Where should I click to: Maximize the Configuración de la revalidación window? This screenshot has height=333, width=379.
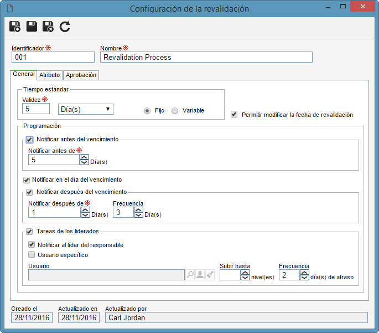[342, 7]
